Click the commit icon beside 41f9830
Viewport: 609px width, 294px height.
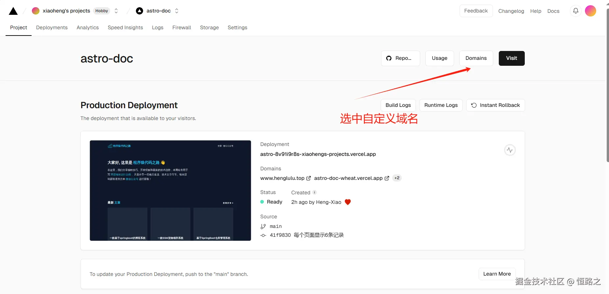(263, 235)
